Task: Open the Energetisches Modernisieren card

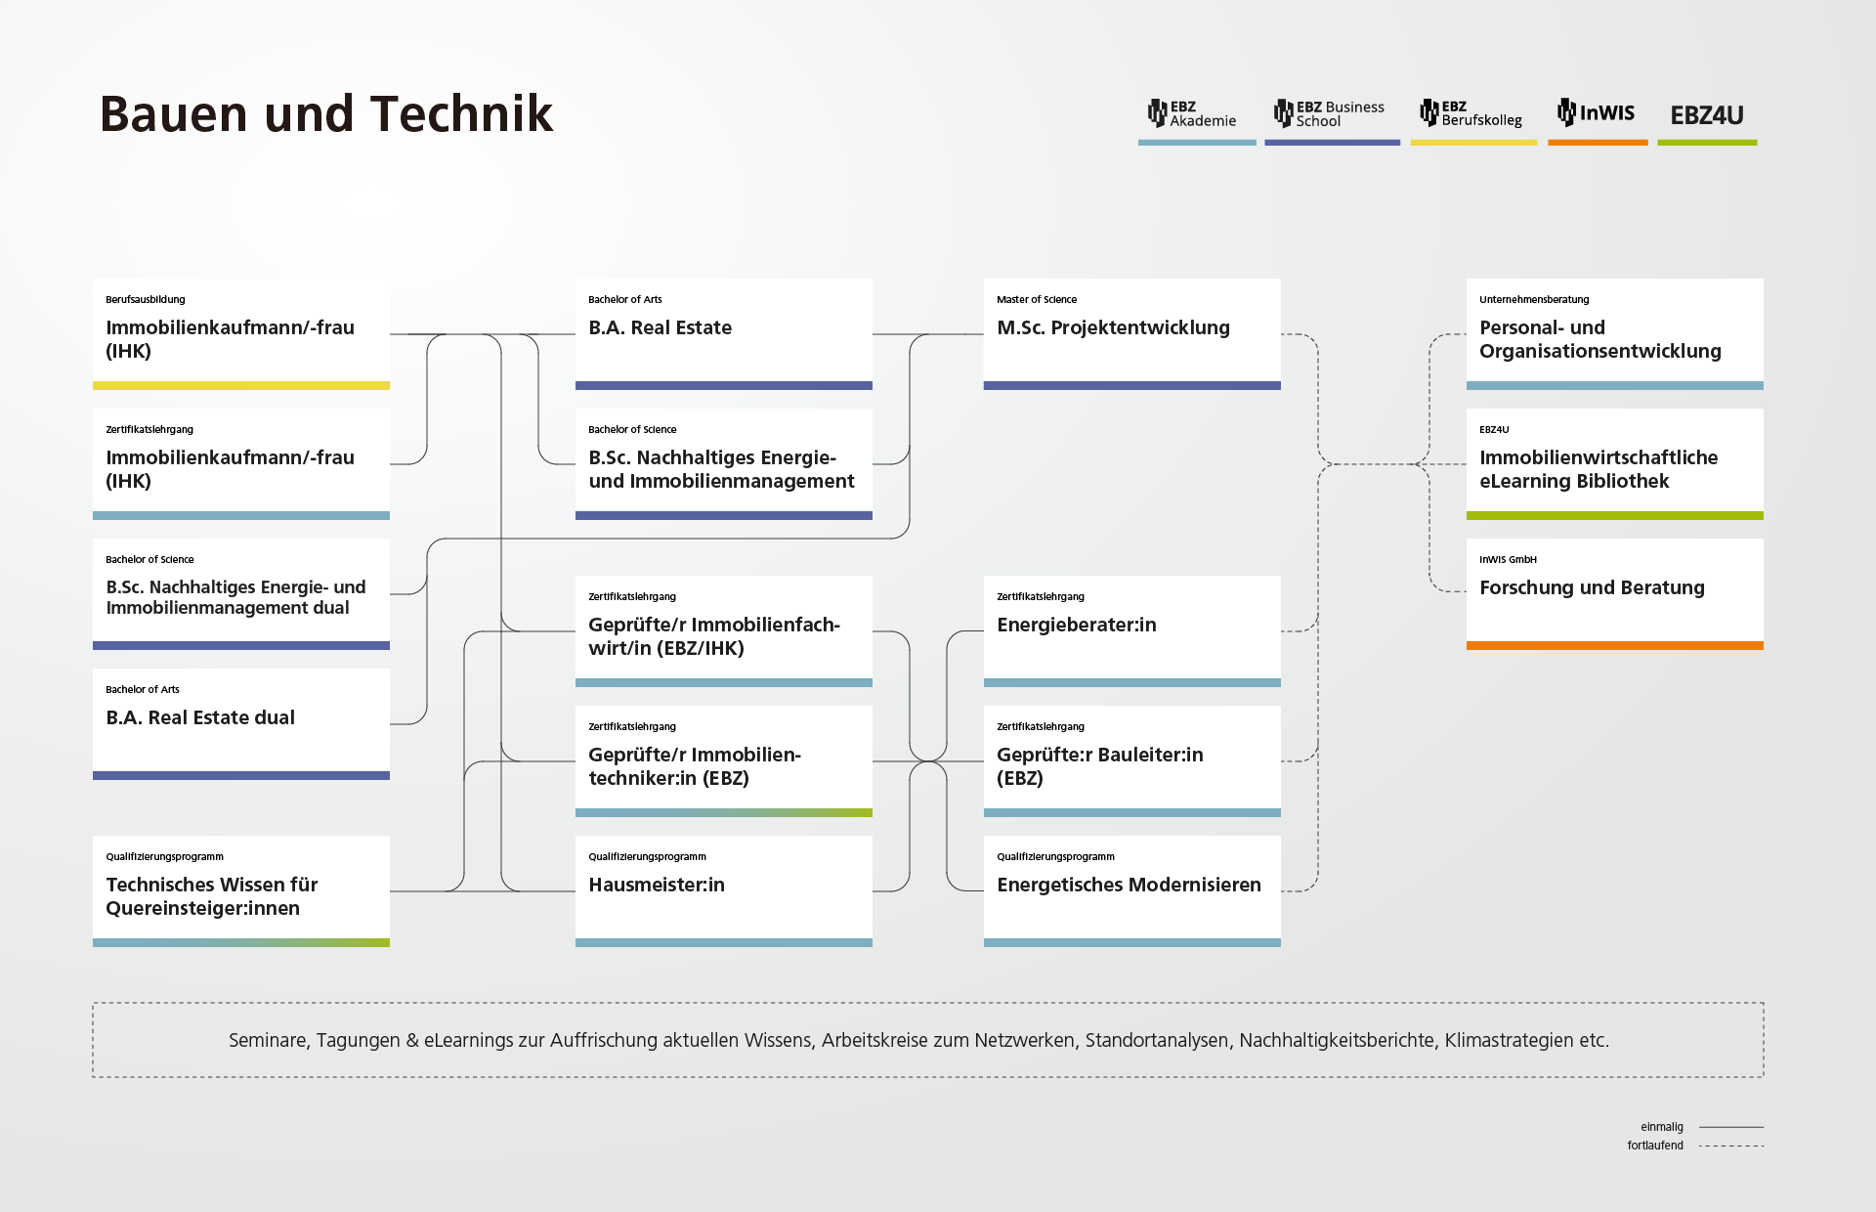Action: point(1132,891)
